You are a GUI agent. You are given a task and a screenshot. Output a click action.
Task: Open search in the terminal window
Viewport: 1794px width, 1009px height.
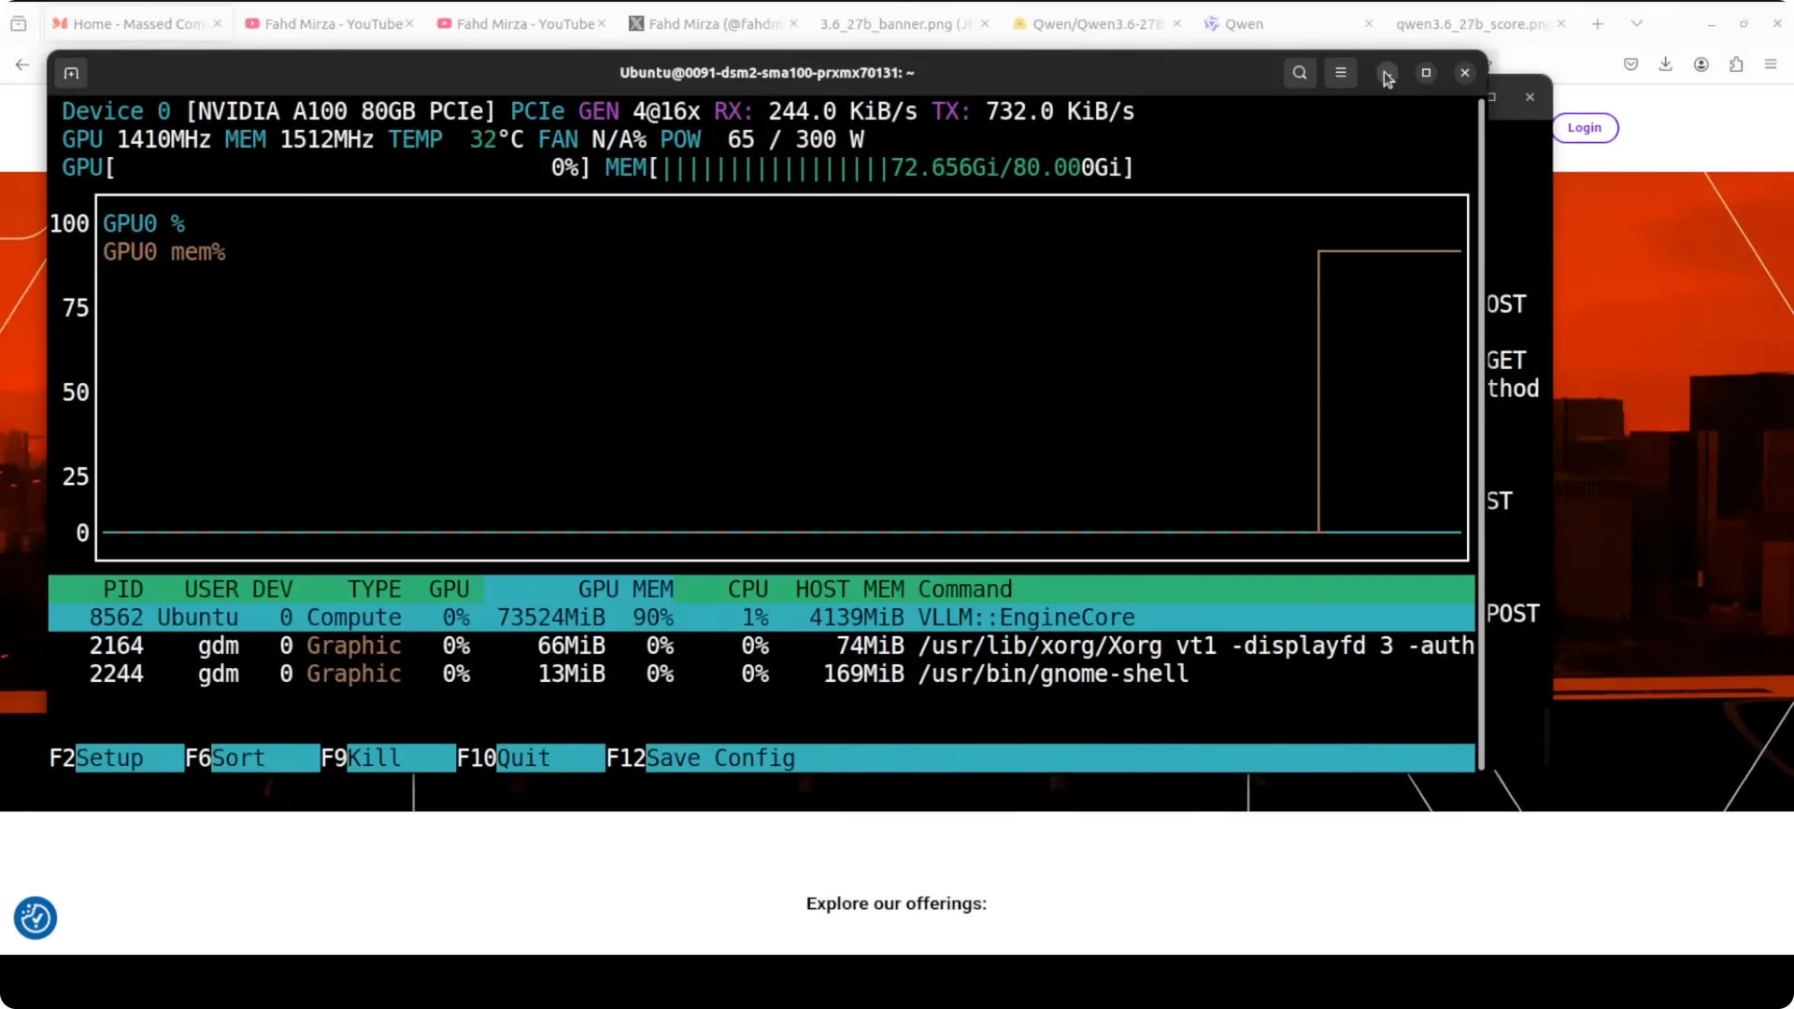[1300, 73]
